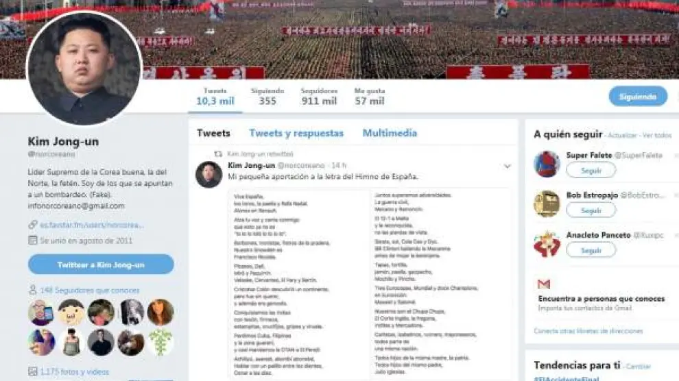Open Anacleto Panceto's profile avatar
The width and height of the screenshot is (679, 381).
547,244
